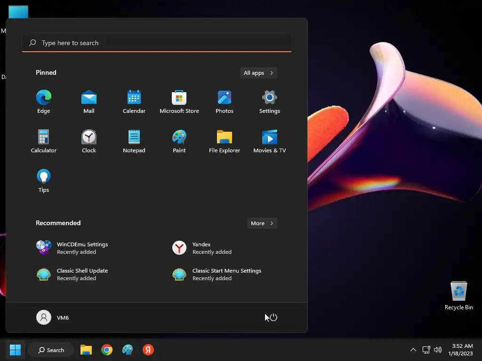The width and height of the screenshot is (482, 361).
Task: Launch Movies & TV
Action: coord(270,141)
